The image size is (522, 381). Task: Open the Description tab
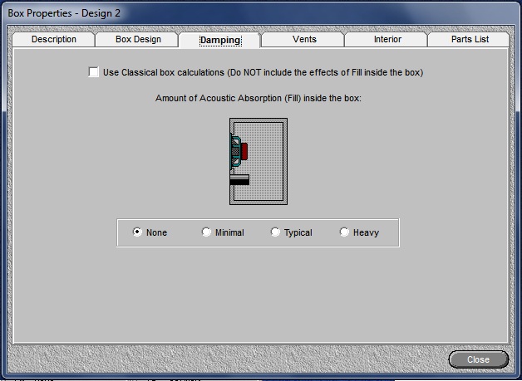coord(54,40)
